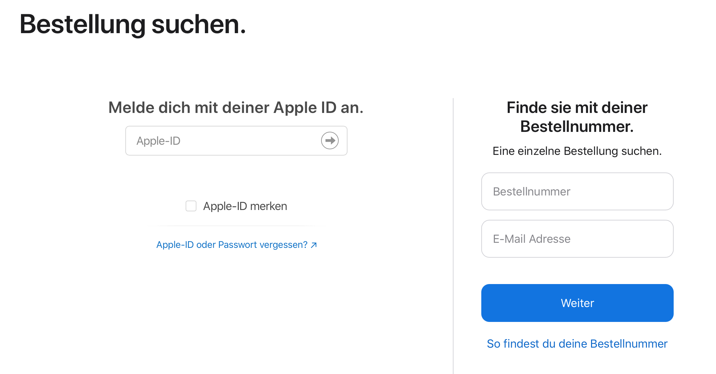Click into the Bestellnummer input field
Viewport: 716px width, 374px height.
[x=577, y=191]
